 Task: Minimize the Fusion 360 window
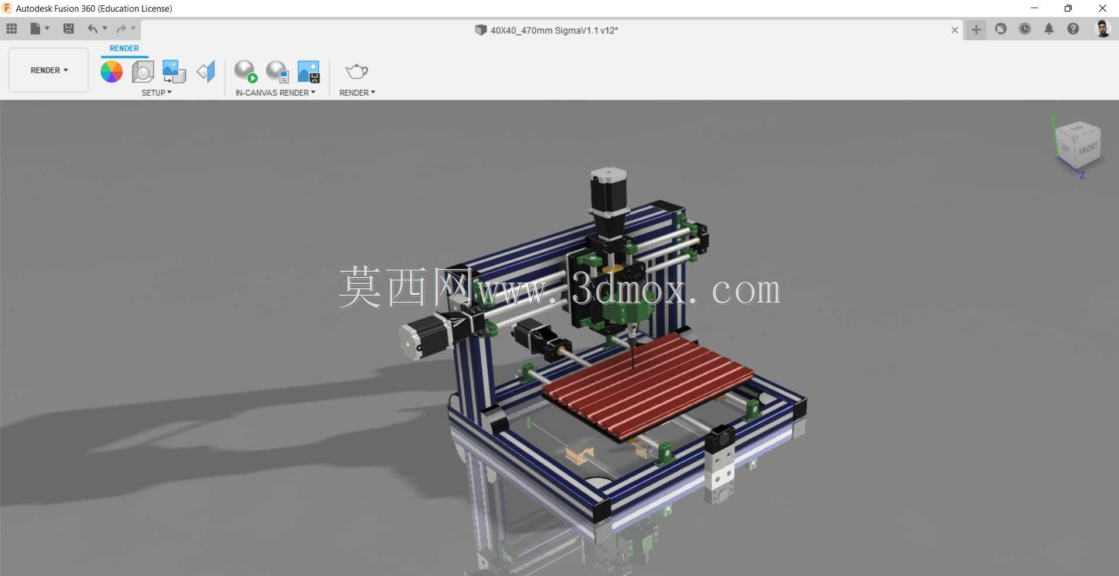point(1034,8)
